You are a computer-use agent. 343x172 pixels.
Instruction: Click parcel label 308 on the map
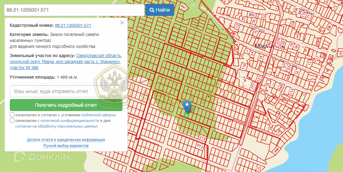329,28
